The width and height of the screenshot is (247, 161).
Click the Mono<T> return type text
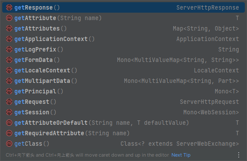226,91
